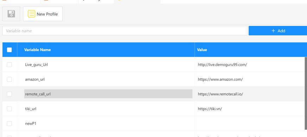Click the Add button
The image size is (307, 137).
278,31
